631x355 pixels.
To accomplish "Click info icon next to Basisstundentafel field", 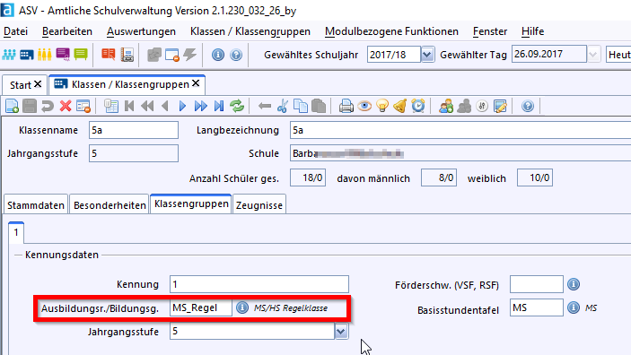I will (574, 307).
